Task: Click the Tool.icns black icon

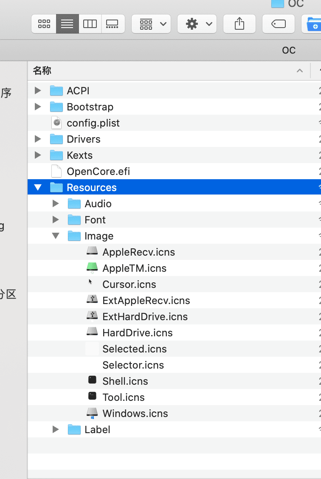Action: point(92,396)
